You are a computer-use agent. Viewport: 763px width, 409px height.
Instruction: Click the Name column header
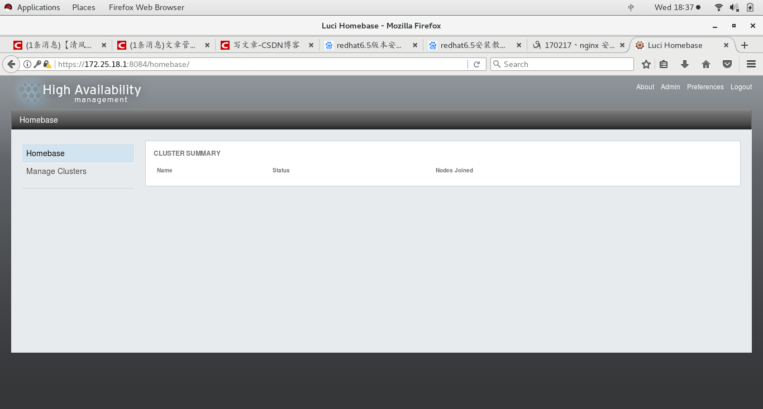(165, 170)
